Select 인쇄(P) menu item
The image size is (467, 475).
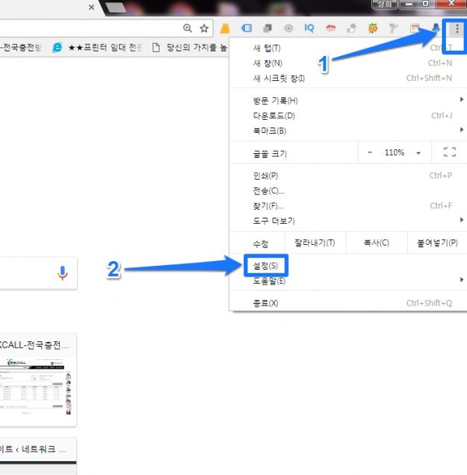(348, 176)
